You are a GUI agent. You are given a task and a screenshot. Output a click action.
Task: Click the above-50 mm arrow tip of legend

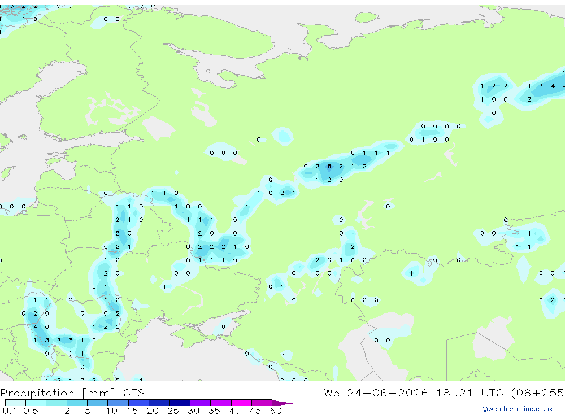point(283,403)
